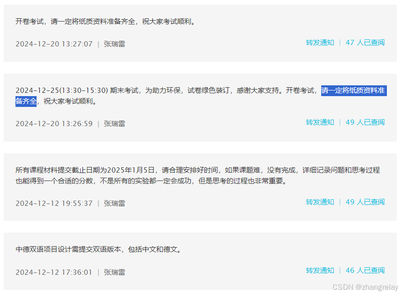
Task: Click 转发通知 for 17:36:01 notice
Action: coord(320,271)
